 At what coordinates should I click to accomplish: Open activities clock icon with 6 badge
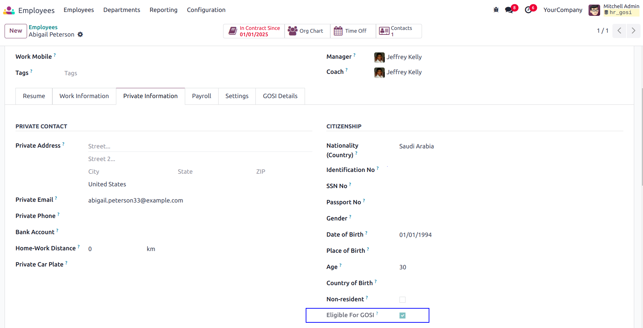[x=528, y=10]
